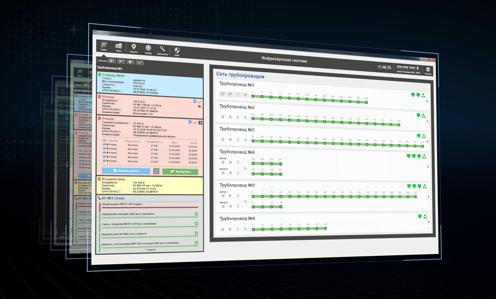Expand the Трубопровод №5 row arrow
Screen dimensions: 496x299
(x=429, y=197)
